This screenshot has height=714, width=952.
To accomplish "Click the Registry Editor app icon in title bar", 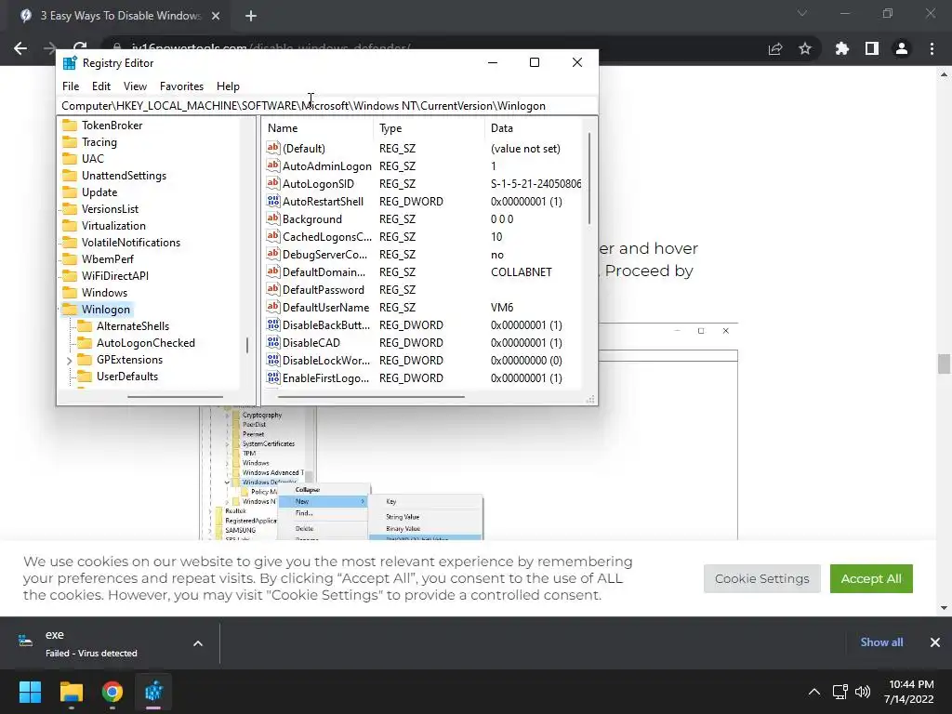I will point(70,62).
